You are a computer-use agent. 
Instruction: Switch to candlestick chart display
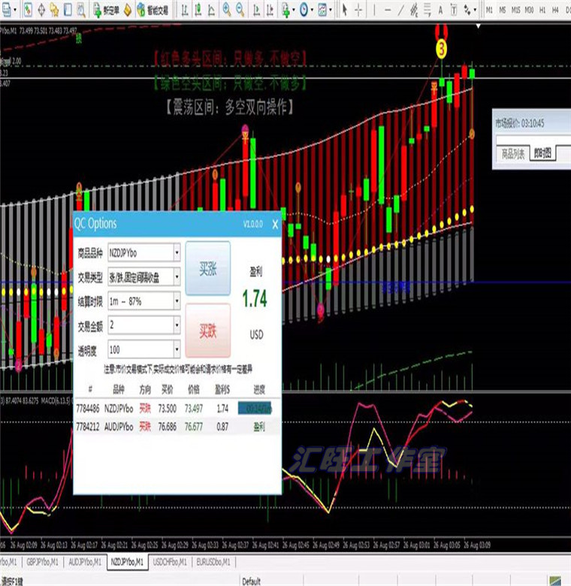tap(198, 10)
